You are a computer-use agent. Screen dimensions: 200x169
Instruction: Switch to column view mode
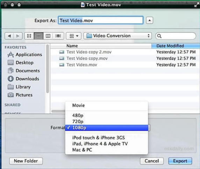point(48,36)
